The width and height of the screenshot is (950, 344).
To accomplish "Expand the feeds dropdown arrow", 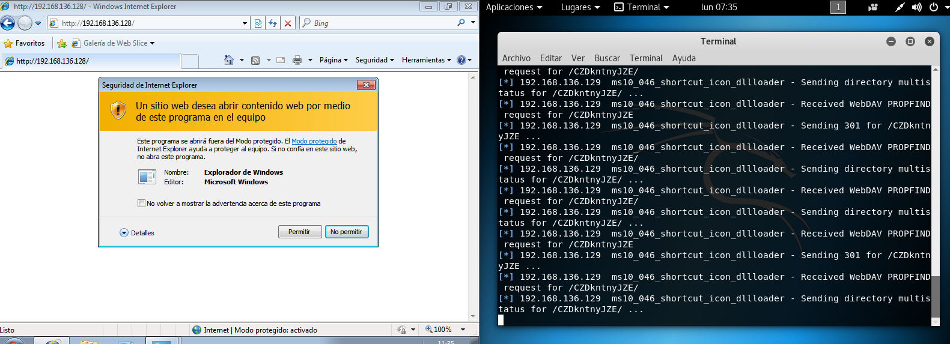I will tap(269, 60).
